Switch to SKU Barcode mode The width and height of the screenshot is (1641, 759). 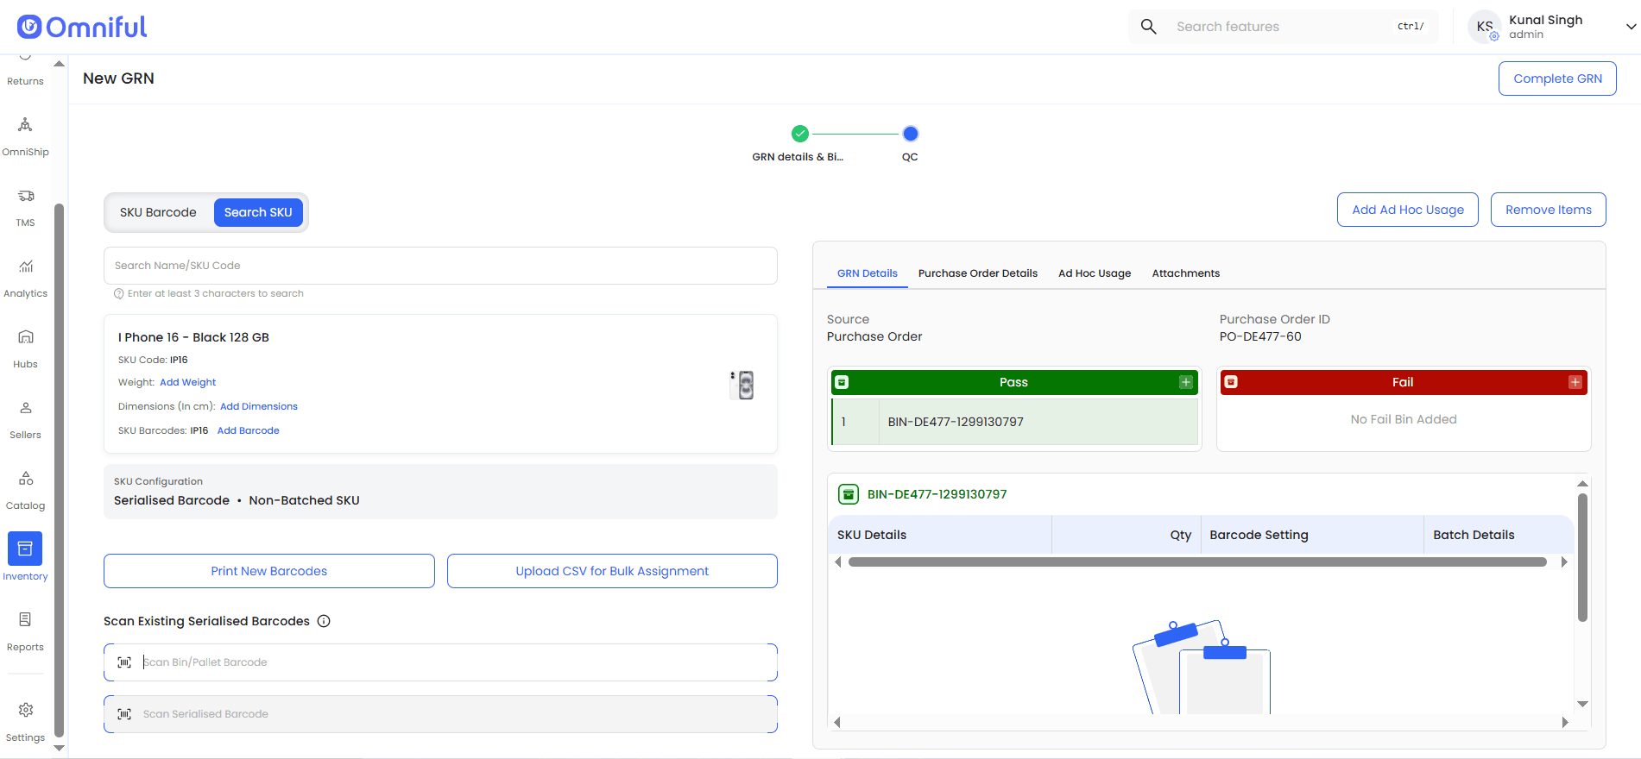[x=158, y=212]
